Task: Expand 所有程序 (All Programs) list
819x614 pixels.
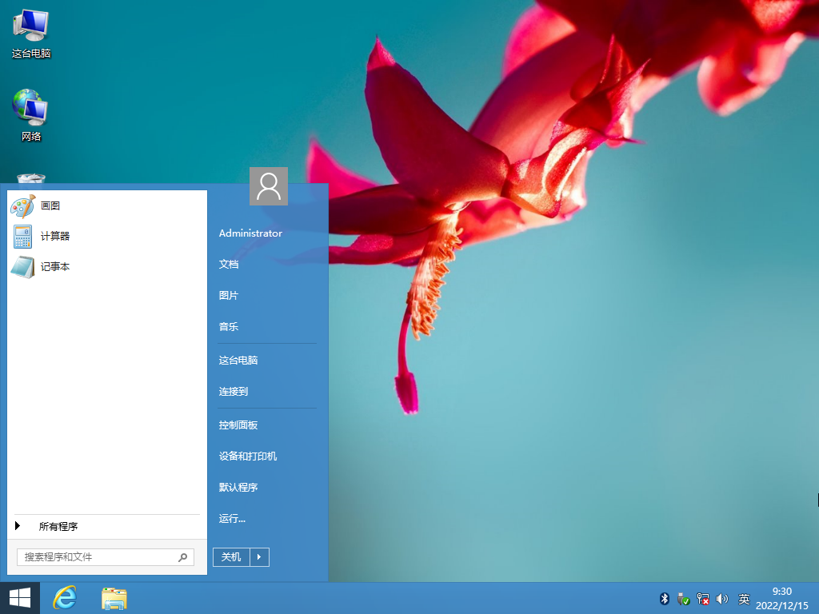Action: (58, 526)
